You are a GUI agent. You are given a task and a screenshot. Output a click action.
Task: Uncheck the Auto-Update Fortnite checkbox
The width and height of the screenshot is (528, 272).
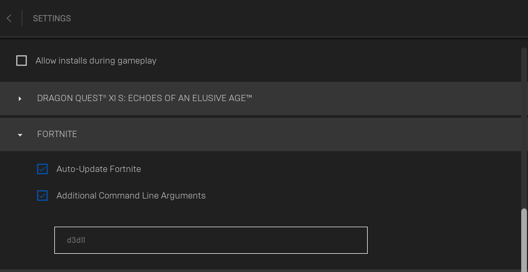pyautogui.click(x=42, y=169)
